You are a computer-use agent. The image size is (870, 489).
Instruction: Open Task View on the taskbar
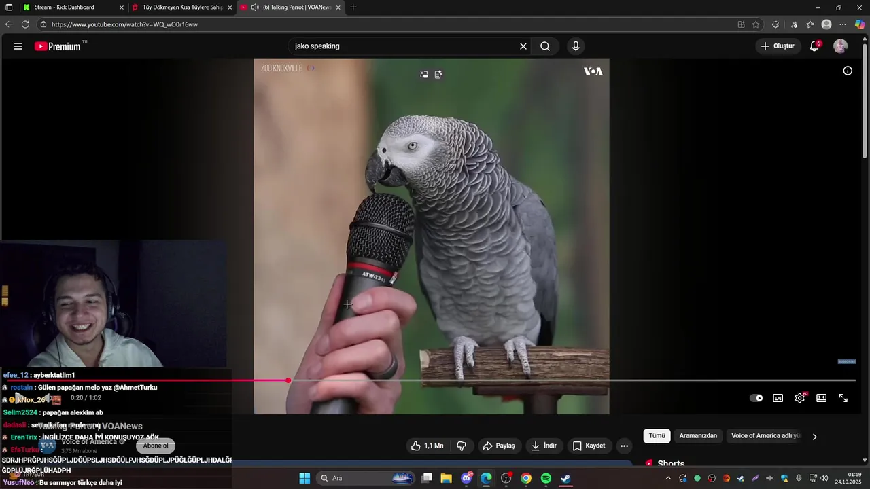point(427,478)
